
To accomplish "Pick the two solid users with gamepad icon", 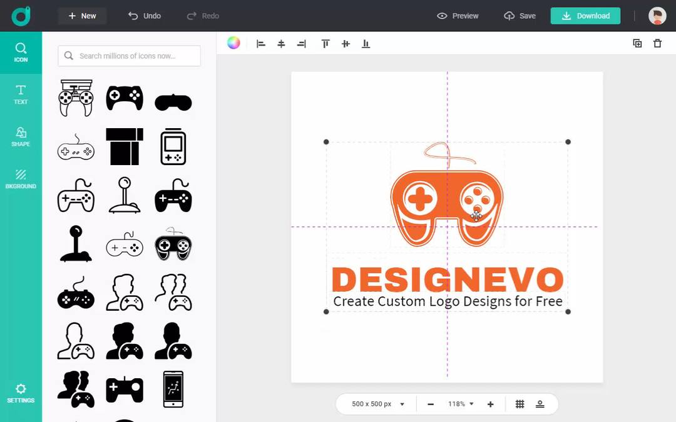I will [x=76, y=389].
